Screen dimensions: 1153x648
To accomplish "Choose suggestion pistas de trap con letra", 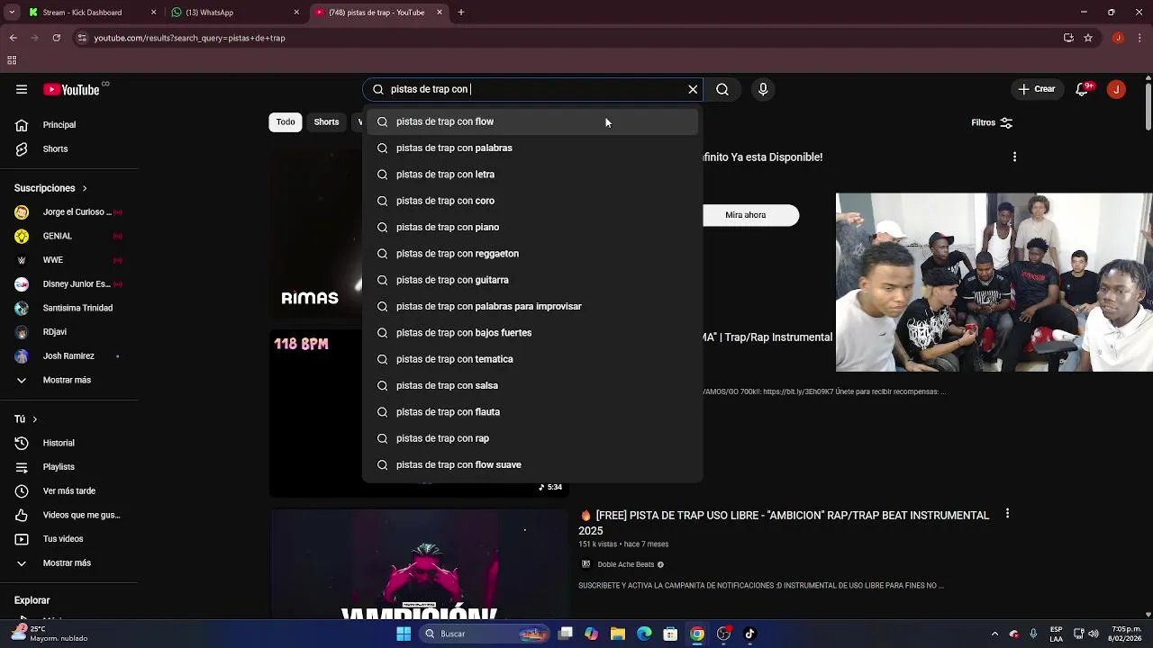I will click(531, 175).
